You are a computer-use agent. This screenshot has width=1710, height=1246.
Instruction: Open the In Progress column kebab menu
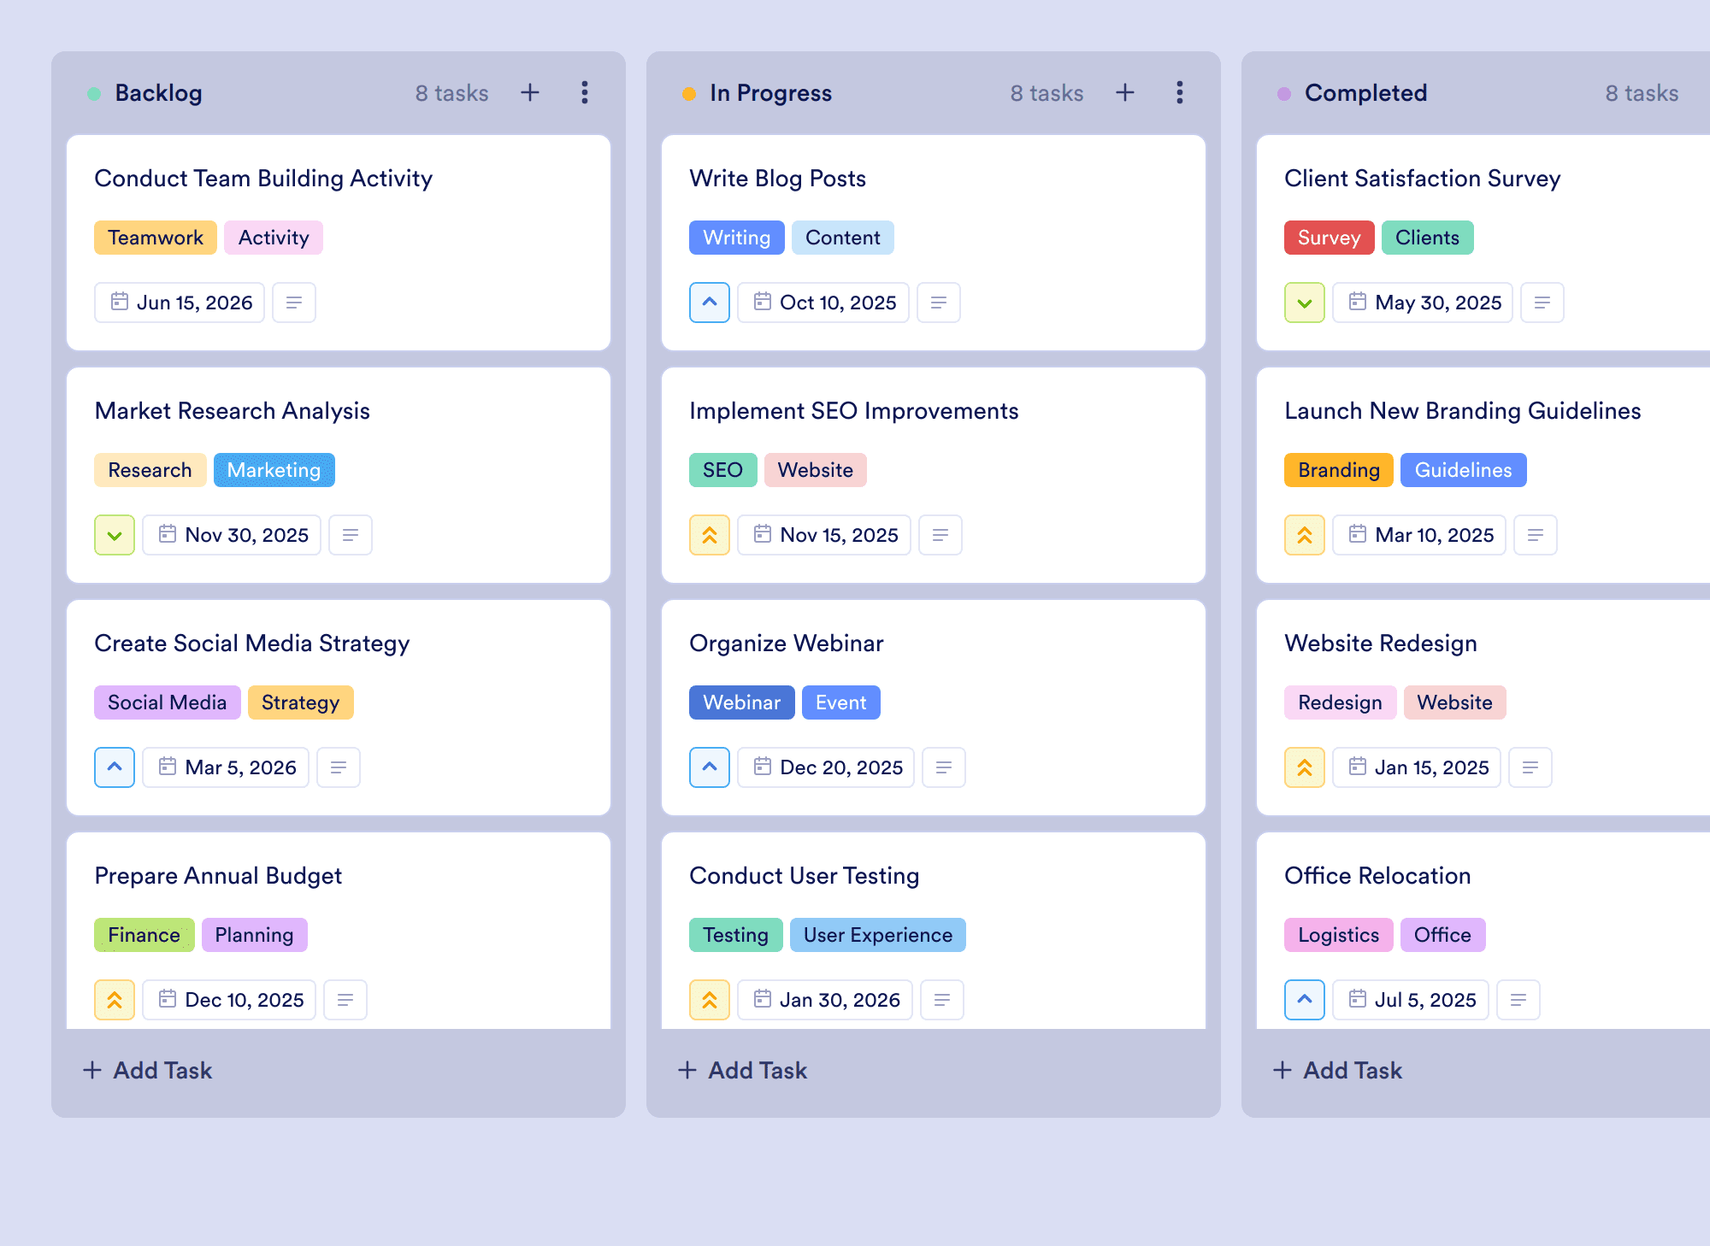click(1180, 92)
